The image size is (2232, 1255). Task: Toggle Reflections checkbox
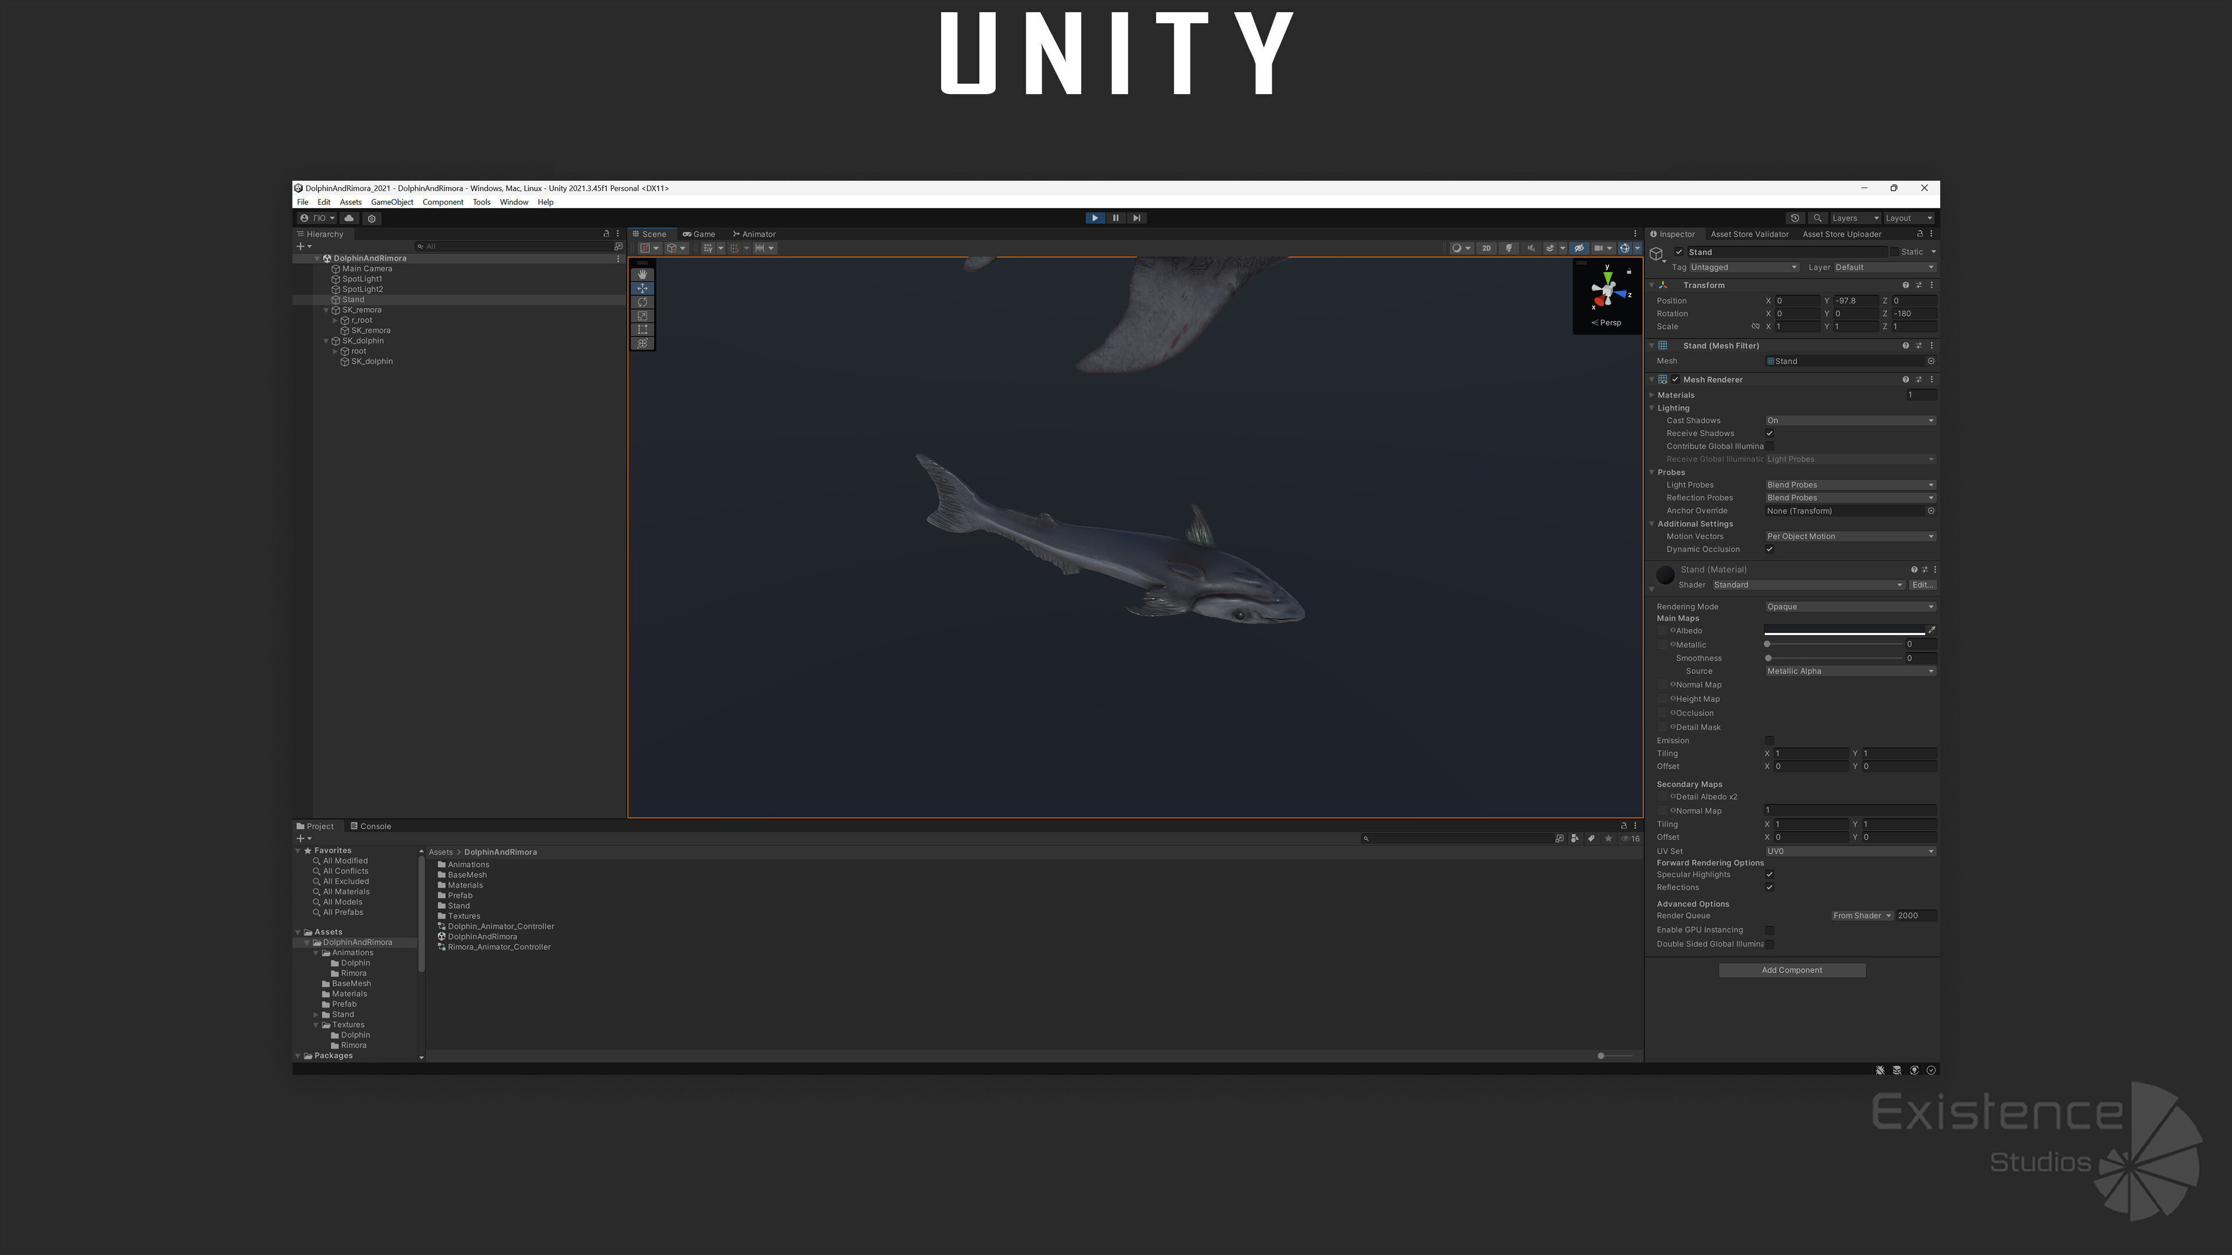tap(1769, 888)
